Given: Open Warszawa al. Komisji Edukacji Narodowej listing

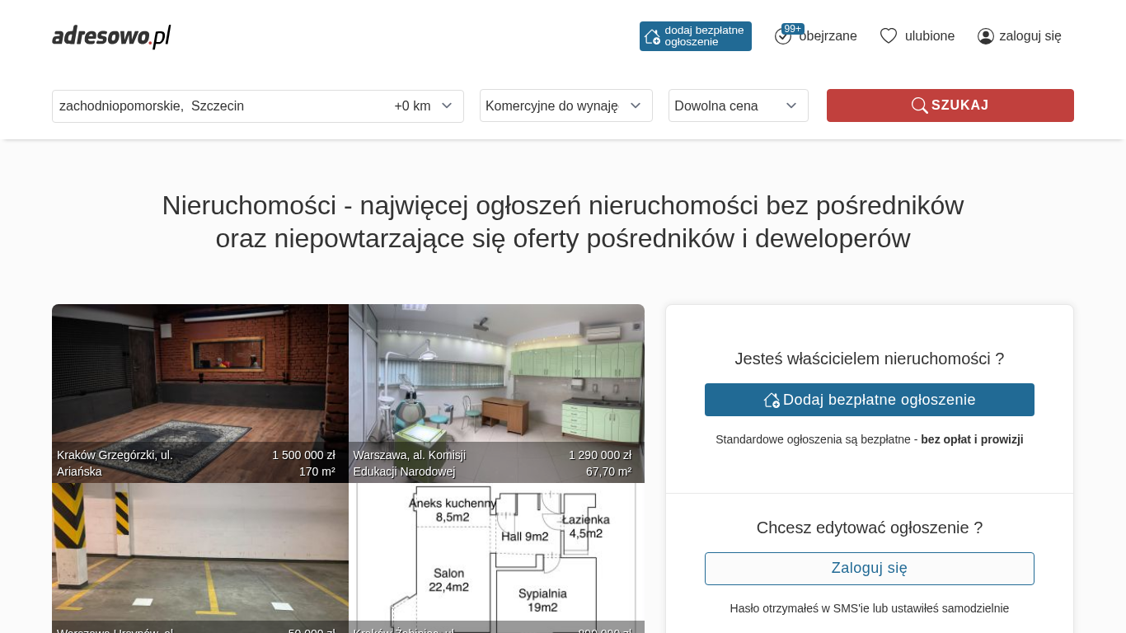Looking at the screenshot, I should (496, 379).
